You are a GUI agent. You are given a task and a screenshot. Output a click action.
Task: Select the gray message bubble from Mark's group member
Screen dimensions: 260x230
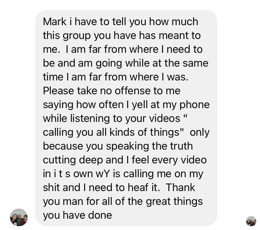[x=126, y=118]
